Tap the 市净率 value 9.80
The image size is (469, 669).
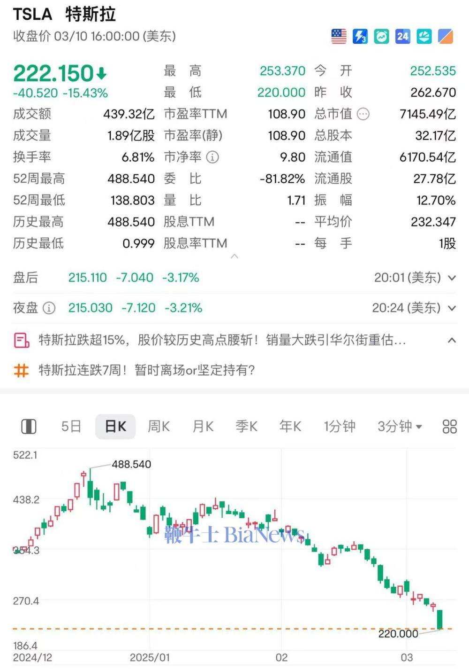pyautogui.click(x=293, y=157)
